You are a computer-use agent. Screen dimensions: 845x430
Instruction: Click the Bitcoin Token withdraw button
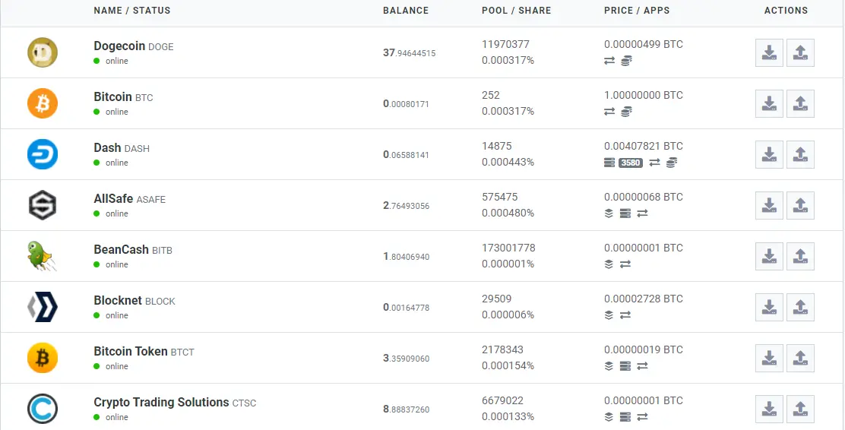[800, 359]
